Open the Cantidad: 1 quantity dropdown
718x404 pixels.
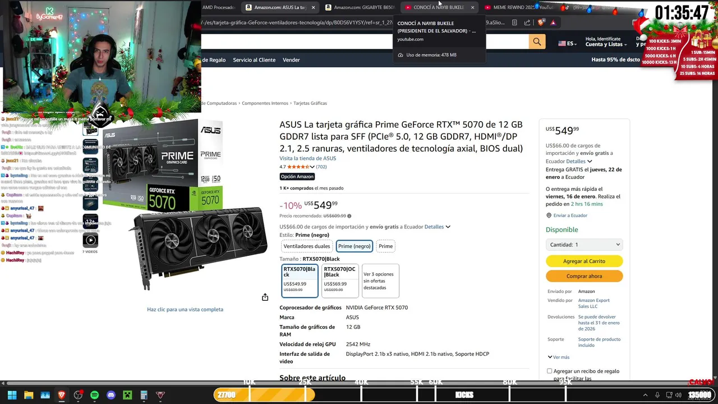(x=584, y=245)
